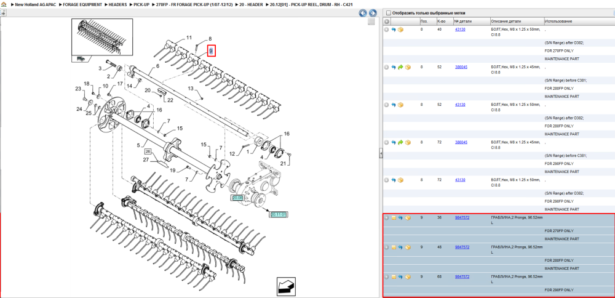
Task: Expand the 43130 quantity 52 row with the plus circle
Action: pos(387,105)
